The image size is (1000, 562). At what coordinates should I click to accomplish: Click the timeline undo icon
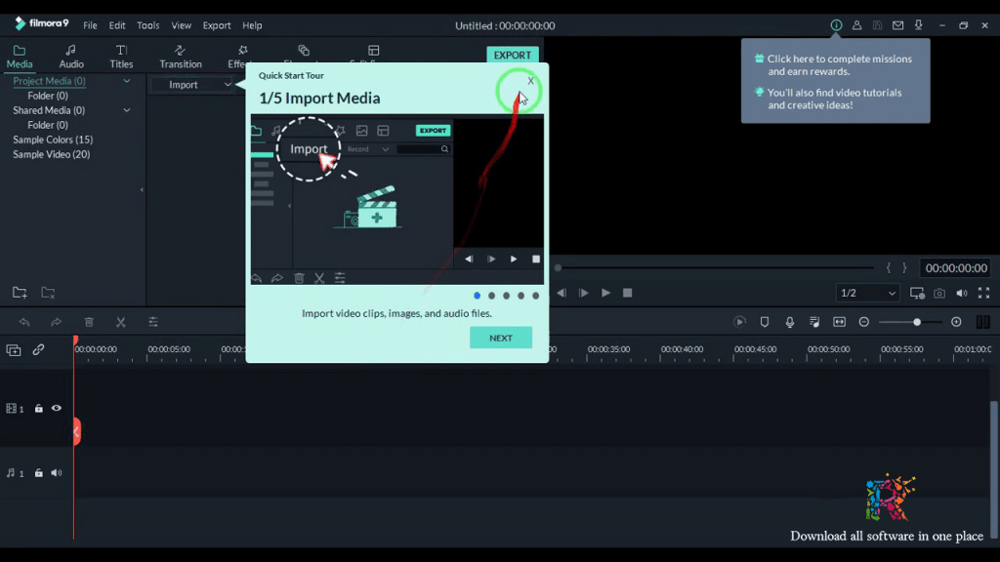(x=24, y=322)
